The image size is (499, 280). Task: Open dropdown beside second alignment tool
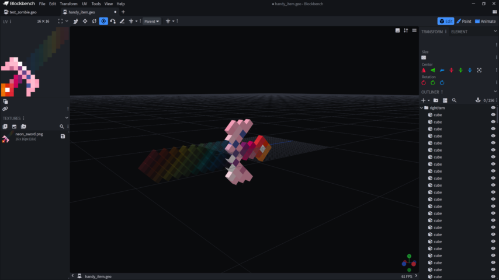click(x=173, y=22)
